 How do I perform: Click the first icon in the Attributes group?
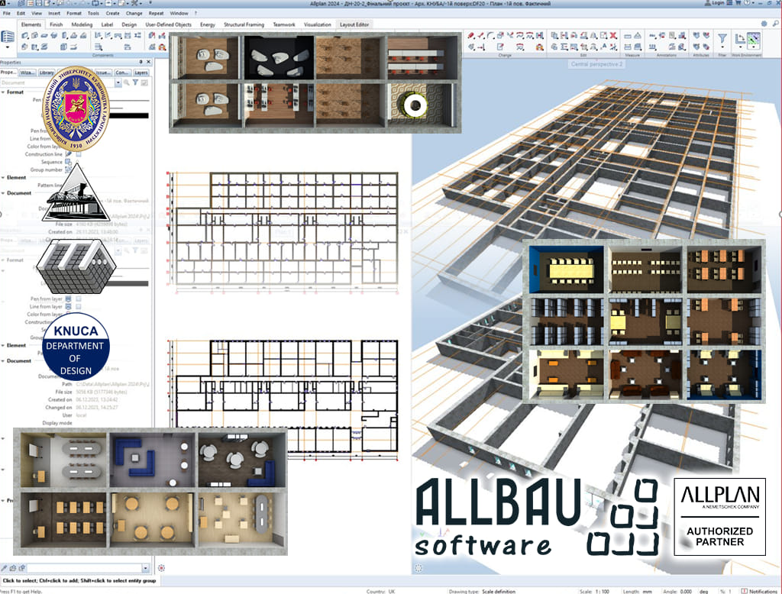[696, 35]
